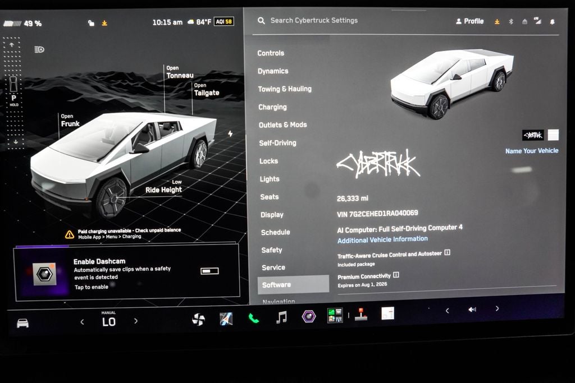Tap the up arrow on gear strip
Viewport: 575px width, 383px height.
(x=12, y=45)
